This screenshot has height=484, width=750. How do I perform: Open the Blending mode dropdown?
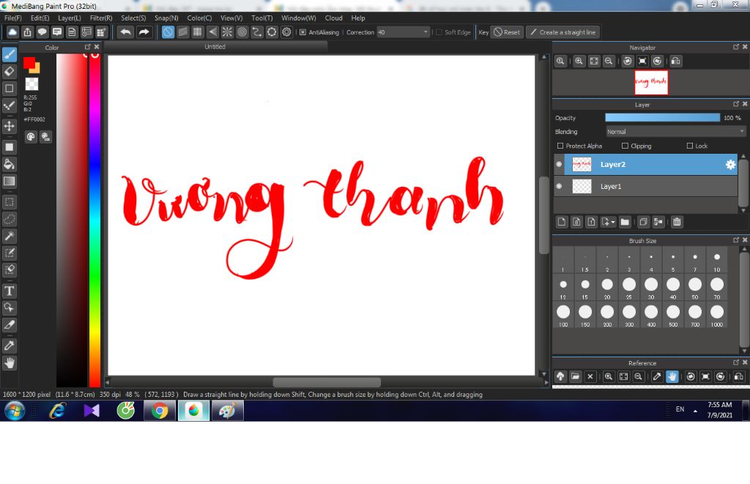pos(675,132)
